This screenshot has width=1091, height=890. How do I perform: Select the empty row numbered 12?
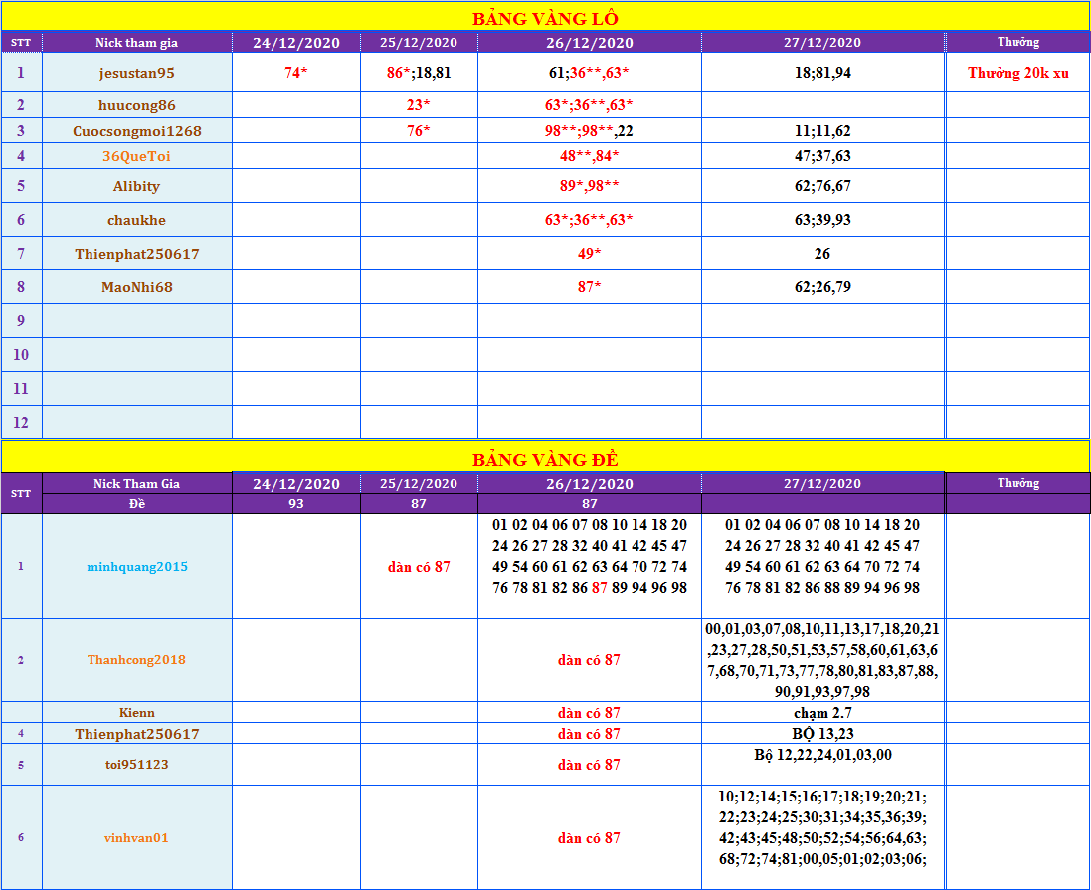coord(21,423)
